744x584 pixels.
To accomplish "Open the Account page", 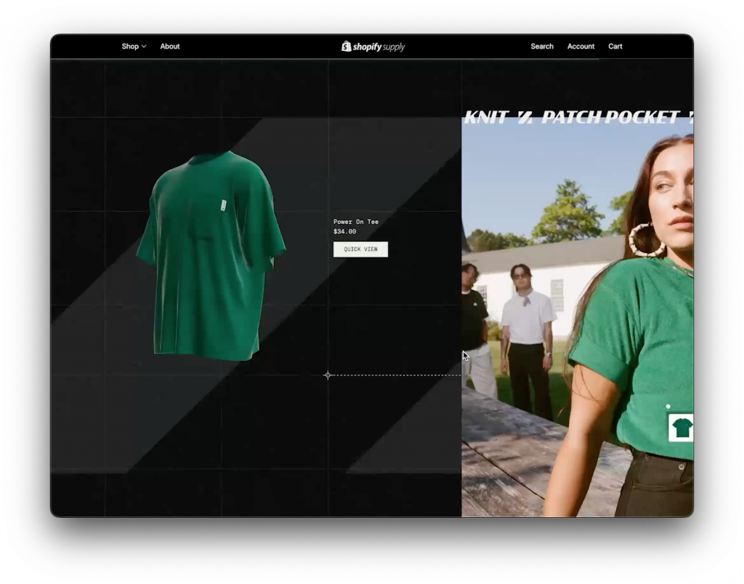I will 581,47.
